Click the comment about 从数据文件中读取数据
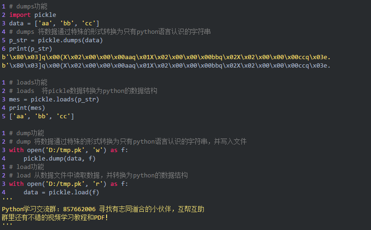The height and width of the screenshot is (230, 371). tap(99, 176)
